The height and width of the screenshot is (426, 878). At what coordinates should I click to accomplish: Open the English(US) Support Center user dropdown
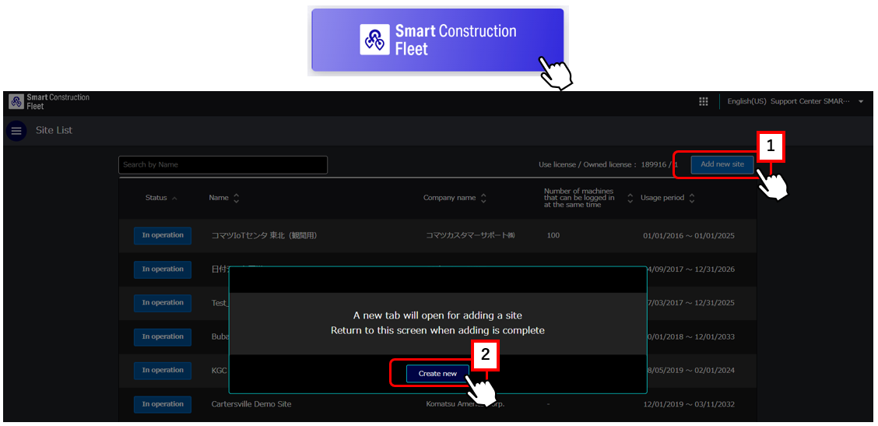pos(795,101)
